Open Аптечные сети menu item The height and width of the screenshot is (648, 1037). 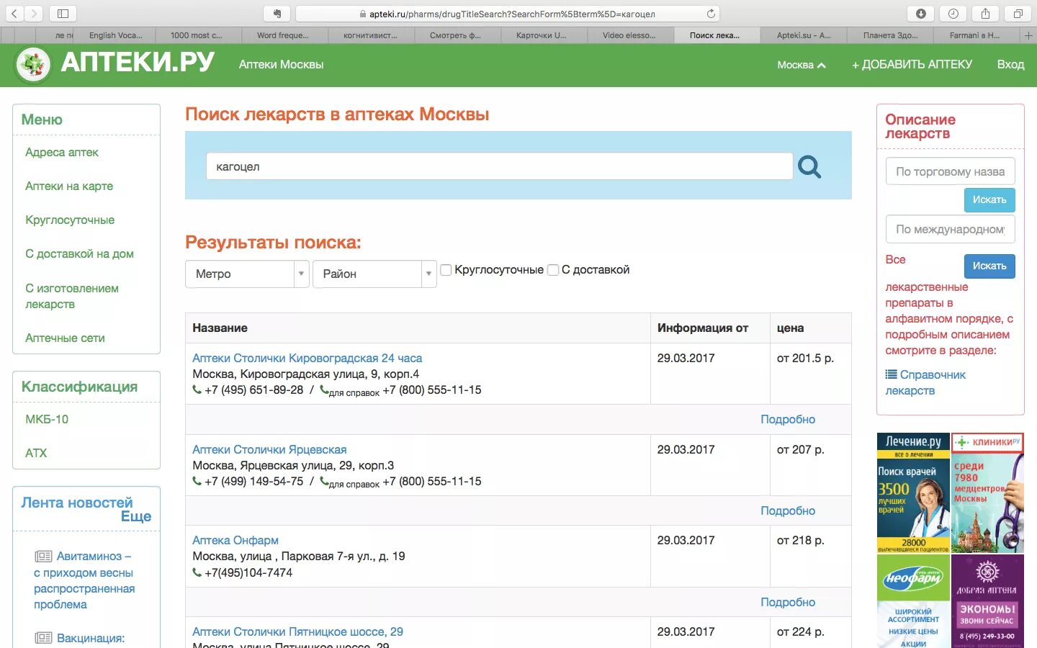click(x=65, y=338)
